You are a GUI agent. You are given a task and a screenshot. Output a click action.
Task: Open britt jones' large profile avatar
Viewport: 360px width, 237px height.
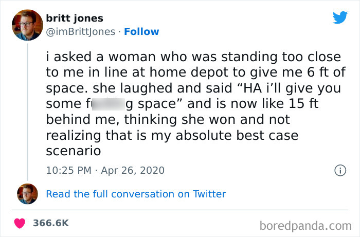coord(27,24)
